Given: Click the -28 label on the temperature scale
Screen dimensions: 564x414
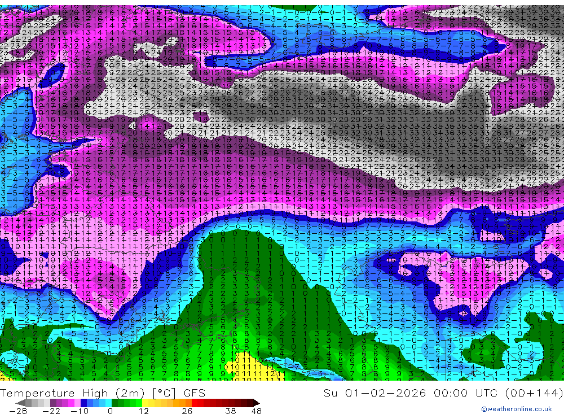Looking at the screenshot, I should [18, 411].
